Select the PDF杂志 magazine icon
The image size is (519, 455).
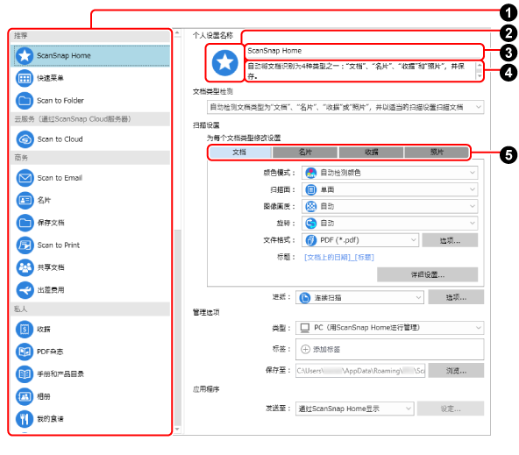[25, 352]
